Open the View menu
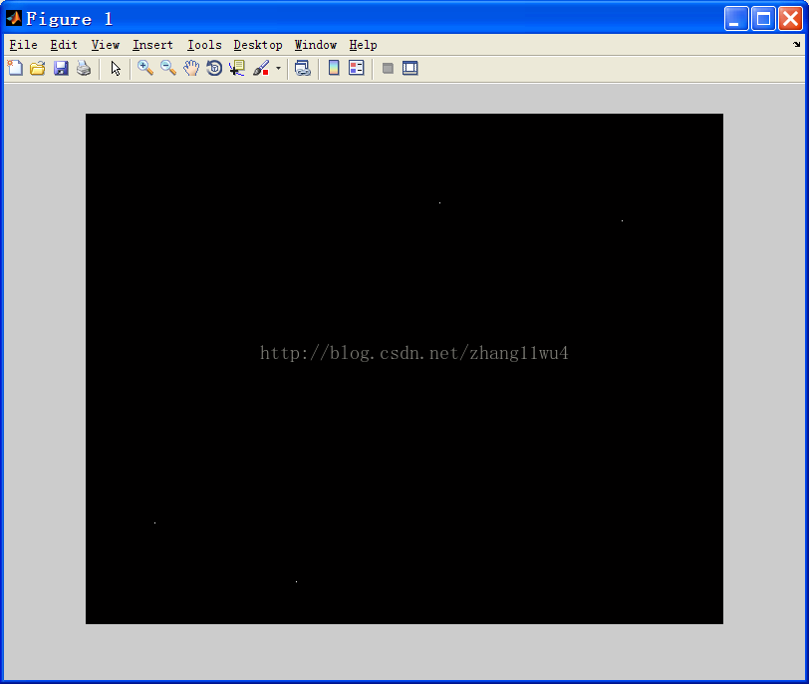809x684 pixels. pos(106,45)
